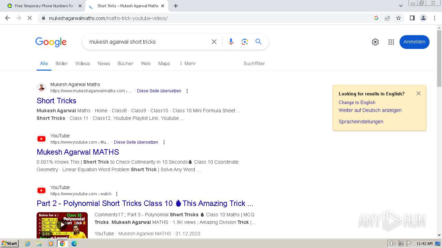The width and height of the screenshot is (442, 248).
Task: Click Change to English
Action: tap(357, 102)
